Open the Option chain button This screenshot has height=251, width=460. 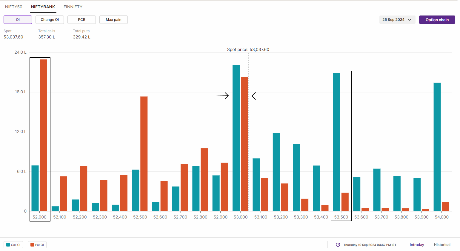tap(437, 20)
